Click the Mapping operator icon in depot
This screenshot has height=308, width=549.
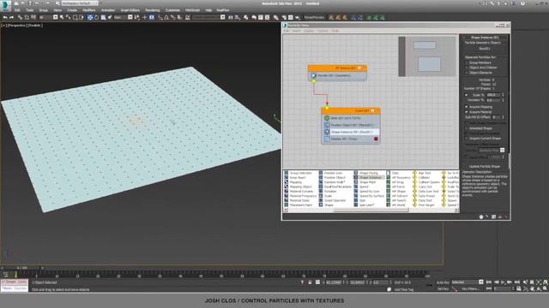(x=286, y=182)
